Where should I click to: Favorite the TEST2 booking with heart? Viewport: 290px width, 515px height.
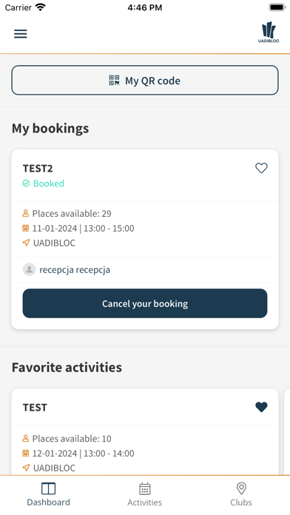pyautogui.click(x=261, y=168)
